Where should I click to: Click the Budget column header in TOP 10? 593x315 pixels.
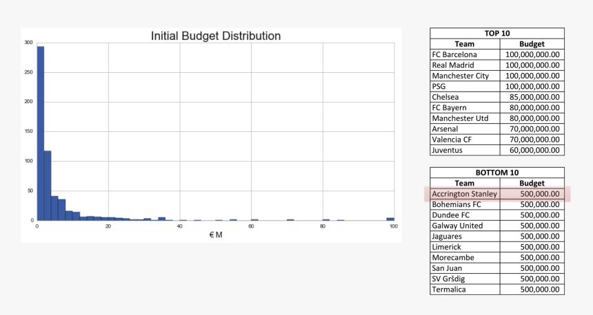click(x=532, y=44)
